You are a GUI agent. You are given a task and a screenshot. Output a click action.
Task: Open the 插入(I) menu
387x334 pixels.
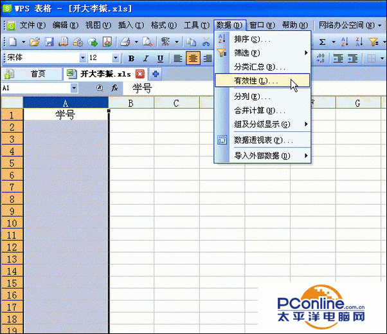[130, 25]
